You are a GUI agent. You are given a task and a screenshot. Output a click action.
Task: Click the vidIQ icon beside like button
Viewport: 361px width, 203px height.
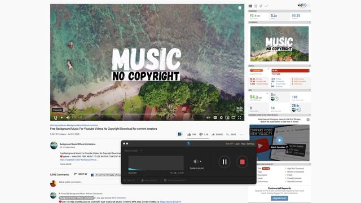click(x=179, y=134)
